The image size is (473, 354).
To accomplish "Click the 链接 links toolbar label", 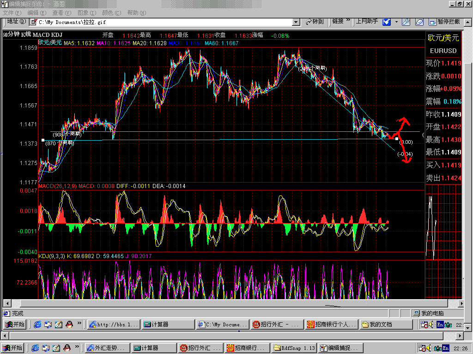I will (338, 21).
